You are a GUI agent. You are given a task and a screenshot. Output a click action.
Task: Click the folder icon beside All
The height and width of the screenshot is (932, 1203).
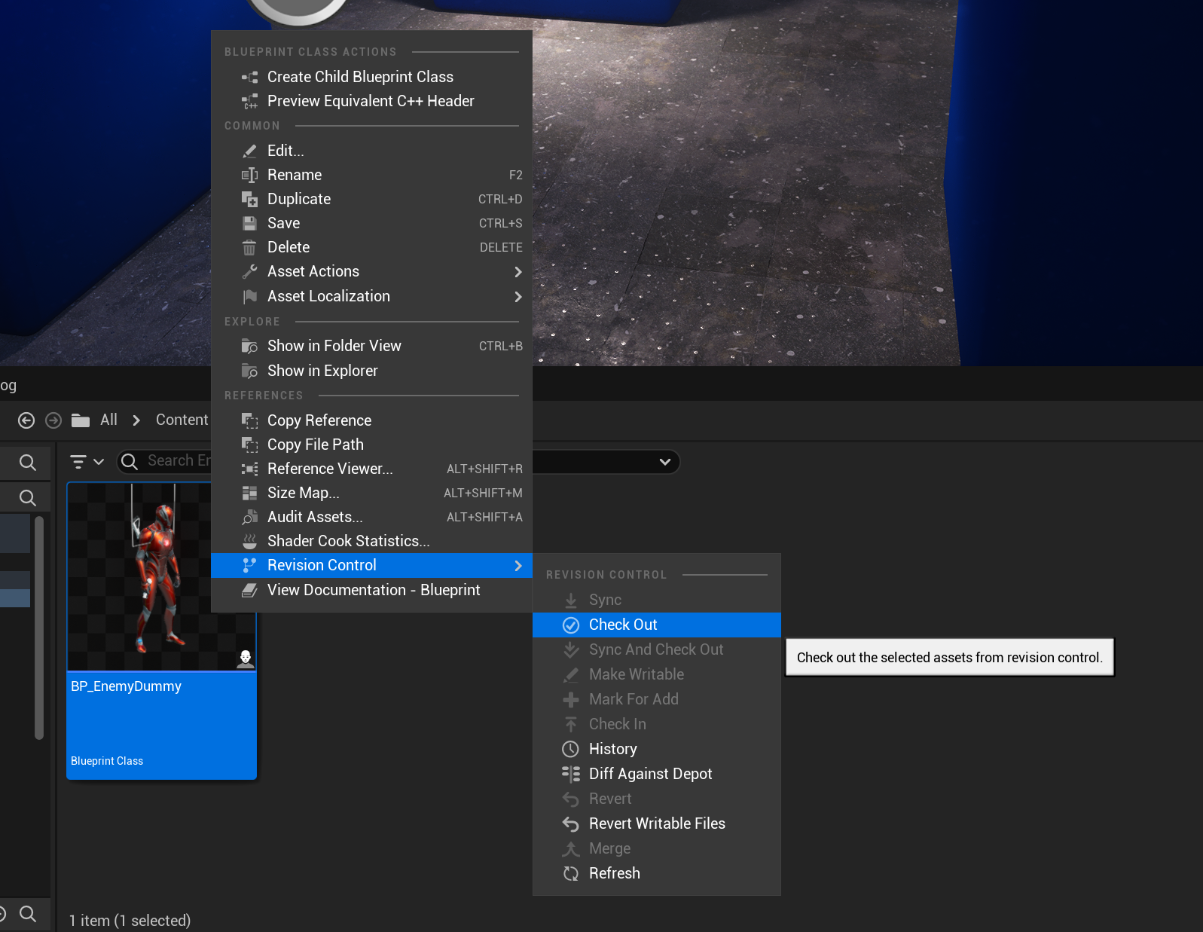81,420
